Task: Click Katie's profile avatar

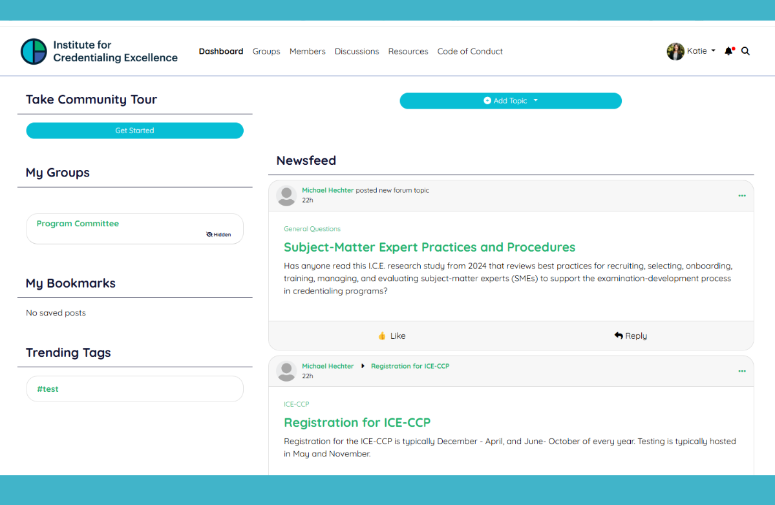Action: point(675,51)
